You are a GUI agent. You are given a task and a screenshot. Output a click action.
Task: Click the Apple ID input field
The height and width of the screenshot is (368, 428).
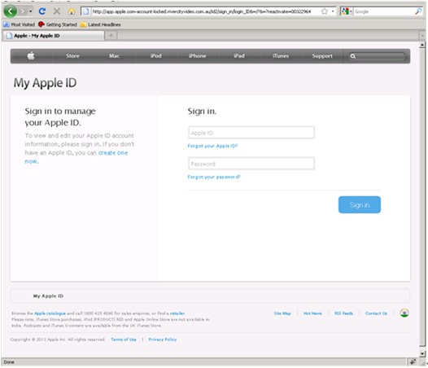251,133
